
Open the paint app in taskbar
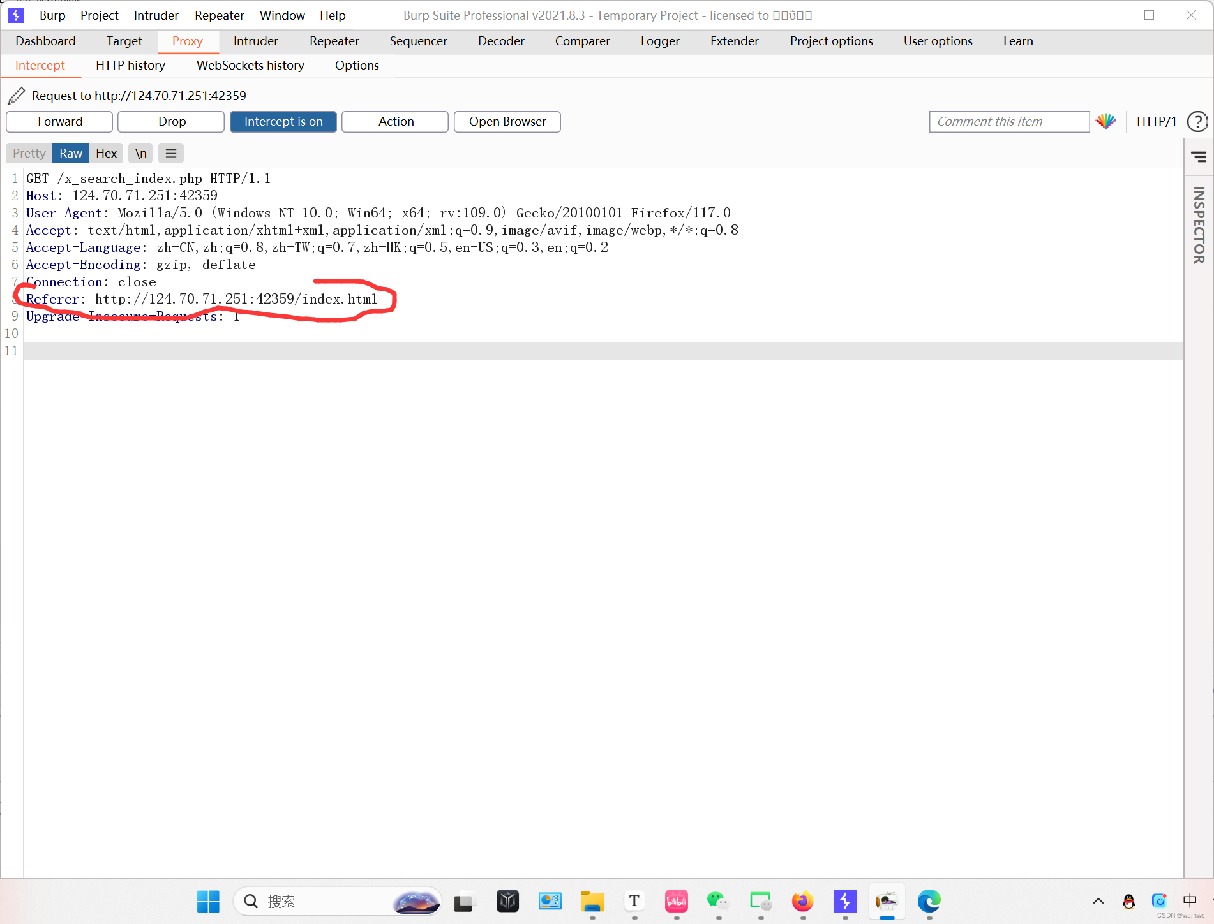(x=887, y=901)
